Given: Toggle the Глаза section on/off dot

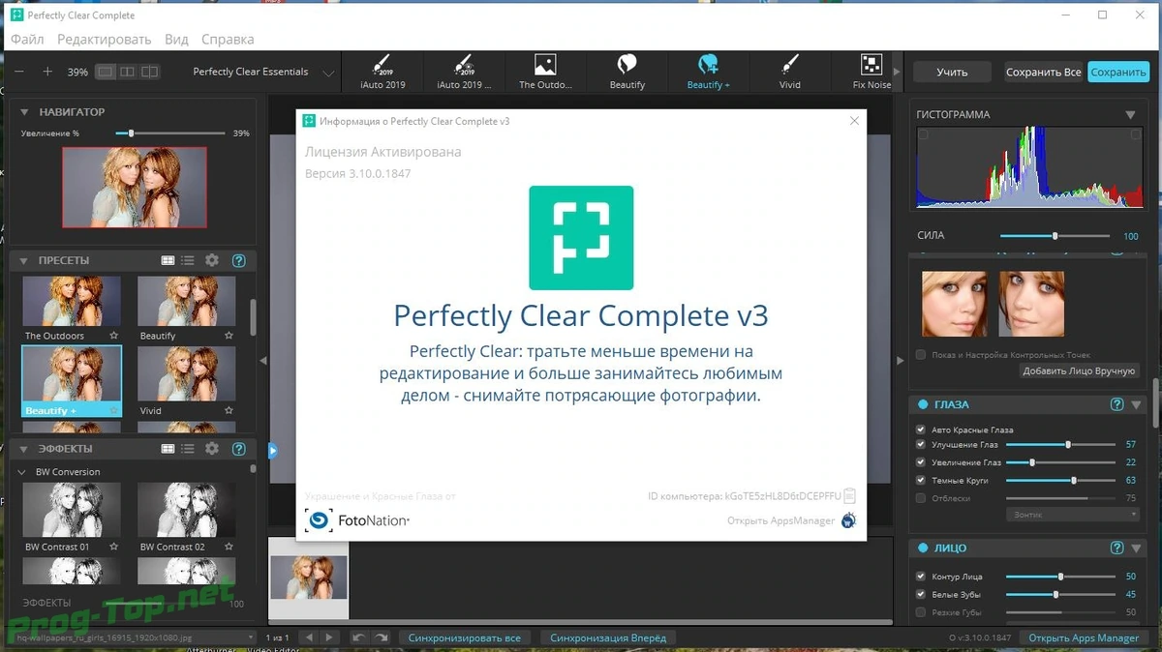Looking at the screenshot, I should tap(921, 404).
